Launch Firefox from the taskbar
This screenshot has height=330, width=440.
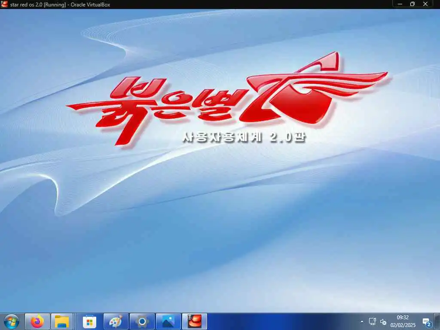pyautogui.click(x=37, y=321)
